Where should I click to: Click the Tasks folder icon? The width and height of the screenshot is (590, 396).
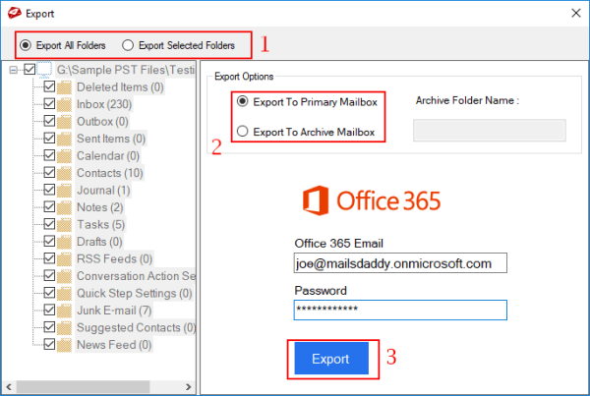(x=66, y=224)
